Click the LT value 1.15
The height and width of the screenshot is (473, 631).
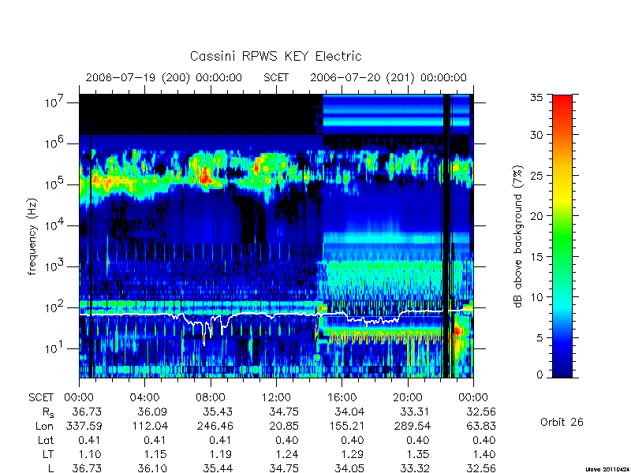155,455
